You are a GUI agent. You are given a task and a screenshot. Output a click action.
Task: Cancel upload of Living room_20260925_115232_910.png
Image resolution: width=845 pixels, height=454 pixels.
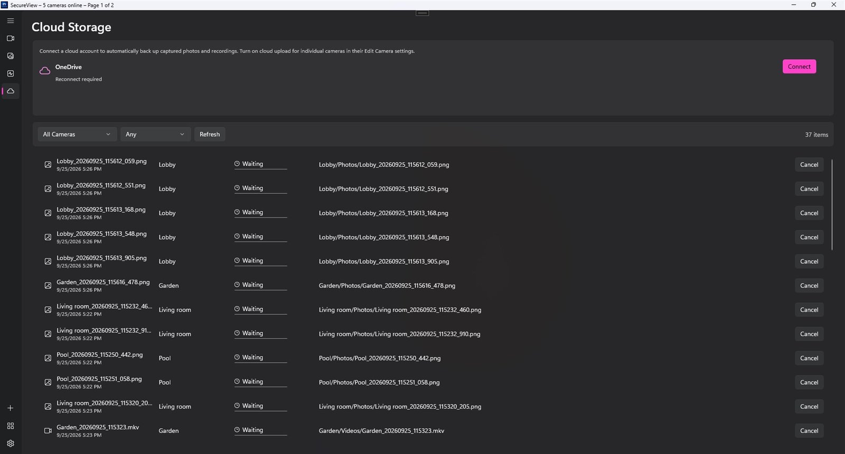coord(809,334)
